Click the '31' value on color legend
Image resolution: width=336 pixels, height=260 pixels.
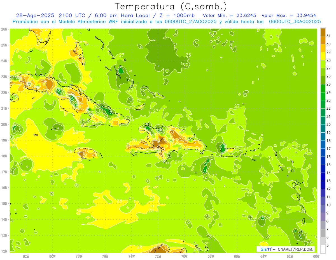coord(329,36)
